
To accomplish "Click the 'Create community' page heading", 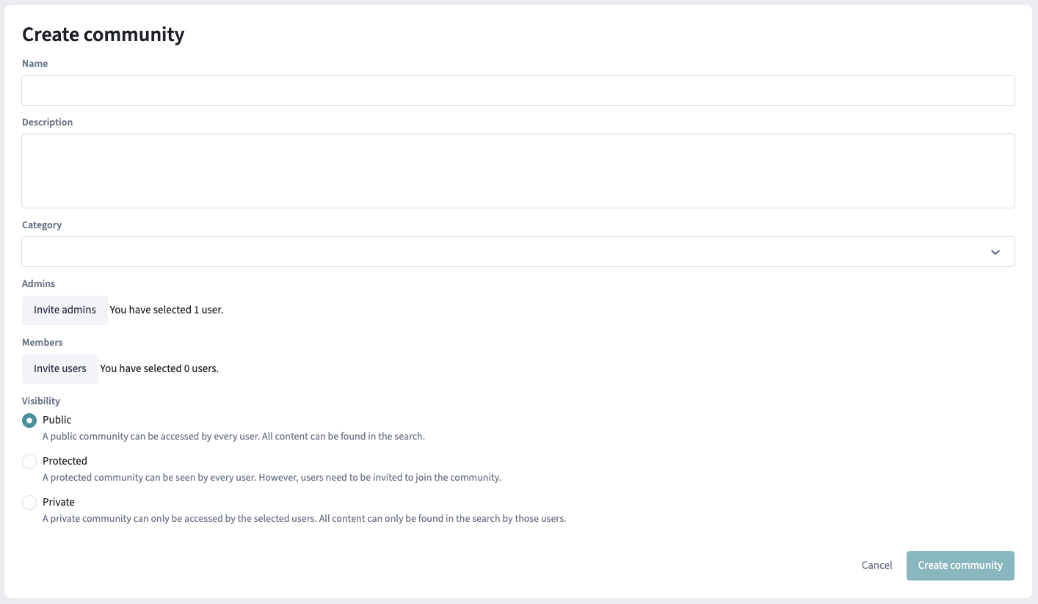I will coord(104,34).
